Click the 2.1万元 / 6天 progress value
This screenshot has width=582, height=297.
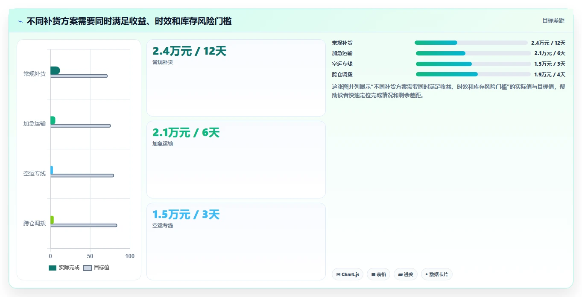pyautogui.click(x=550, y=53)
